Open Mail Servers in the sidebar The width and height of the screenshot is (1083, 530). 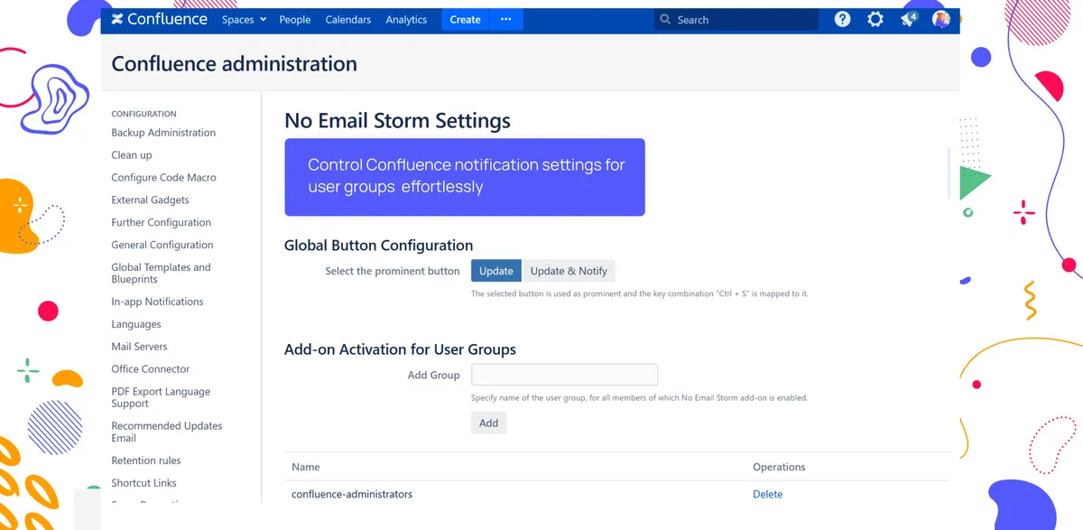click(139, 347)
